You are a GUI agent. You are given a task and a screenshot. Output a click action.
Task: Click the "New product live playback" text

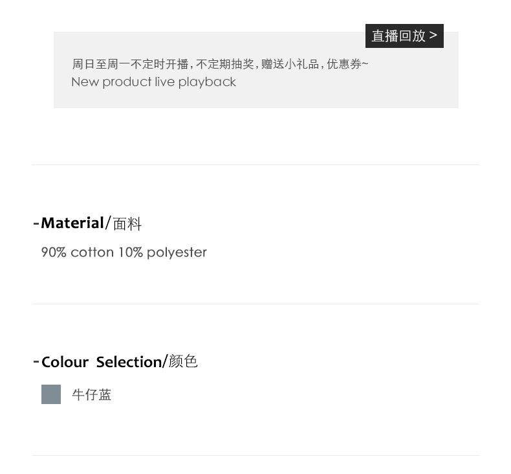click(153, 82)
